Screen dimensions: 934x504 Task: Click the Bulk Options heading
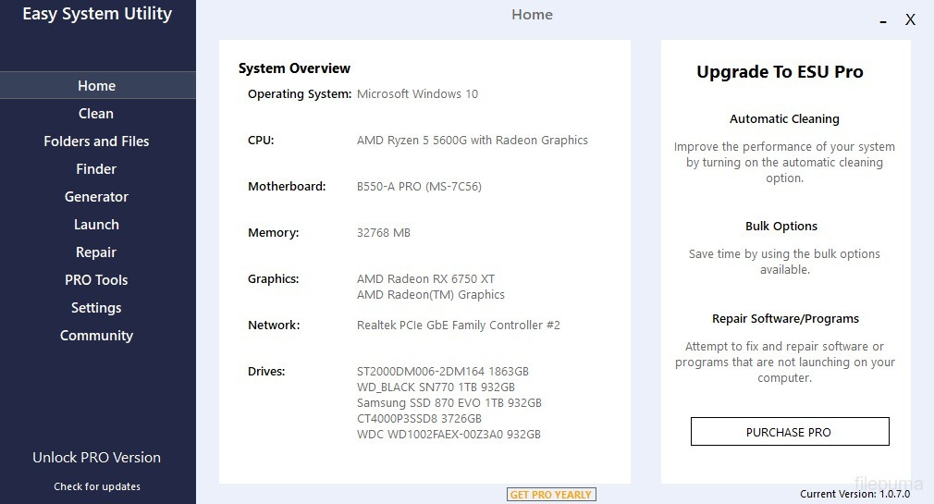781,227
